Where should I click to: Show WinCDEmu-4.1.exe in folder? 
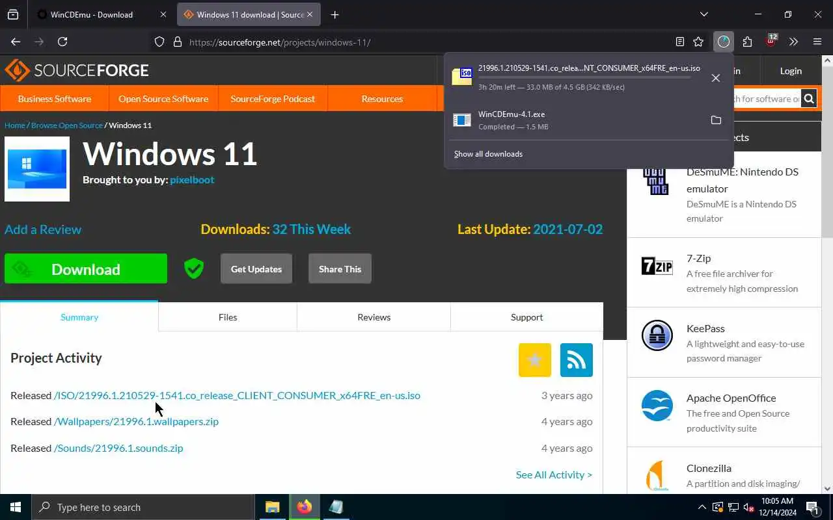pos(716,120)
